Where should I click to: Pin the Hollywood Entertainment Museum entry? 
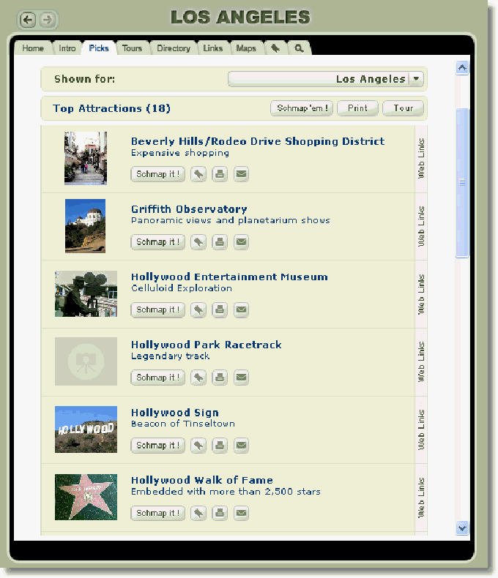coord(198,309)
